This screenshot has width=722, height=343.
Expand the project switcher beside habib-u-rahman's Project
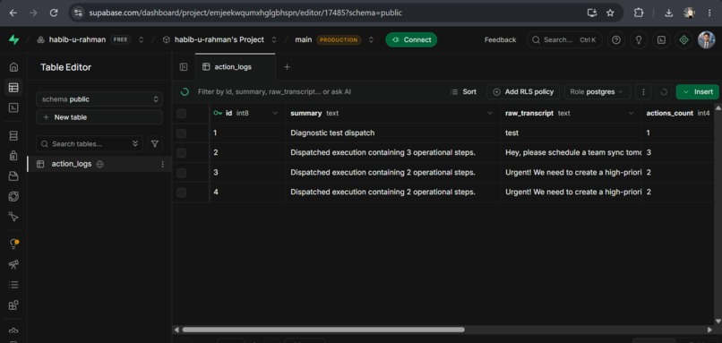274,40
